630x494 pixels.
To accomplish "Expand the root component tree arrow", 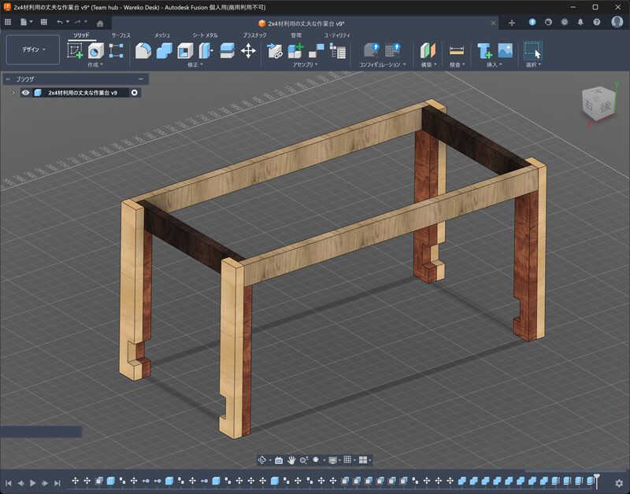I will click(13, 93).
